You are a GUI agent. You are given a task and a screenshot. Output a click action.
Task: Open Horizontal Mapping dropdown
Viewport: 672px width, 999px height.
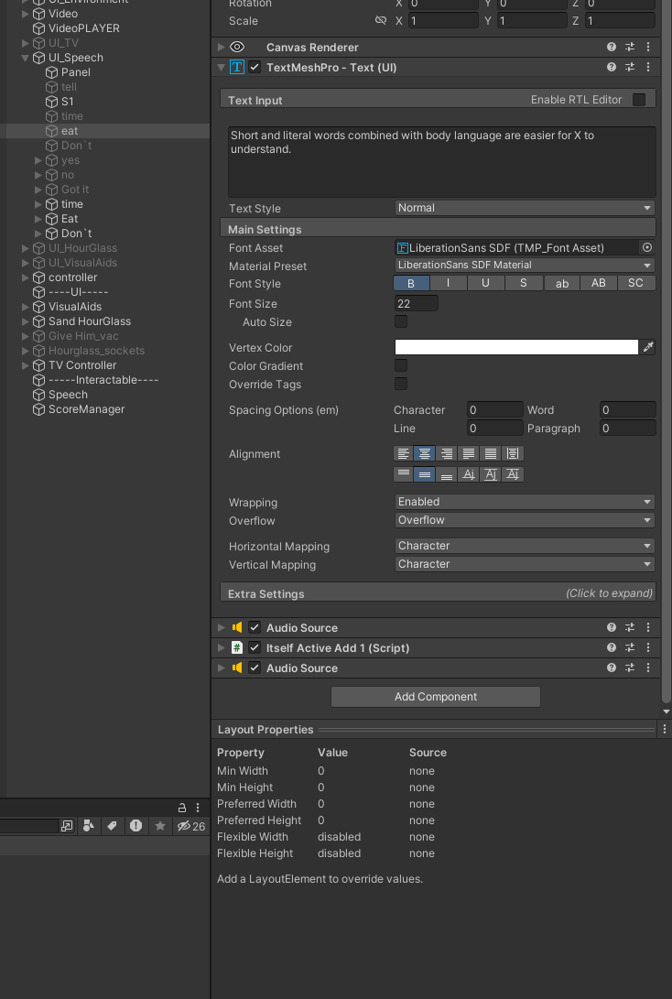click(525, 546)
